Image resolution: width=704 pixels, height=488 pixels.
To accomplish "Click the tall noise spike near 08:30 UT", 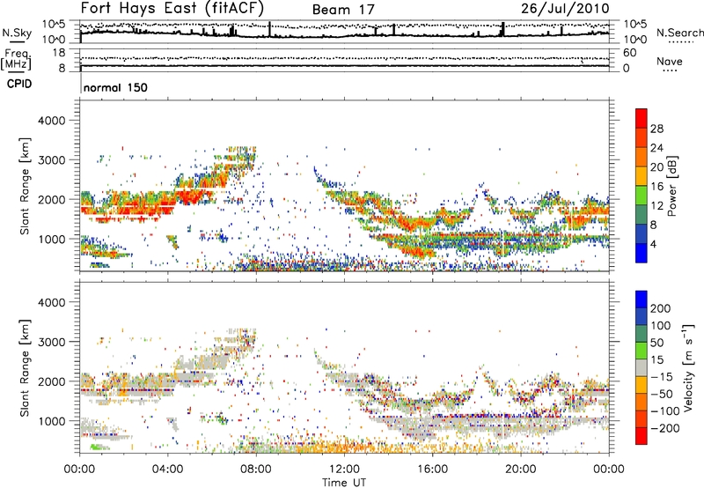I will click(x=269, y=30).
